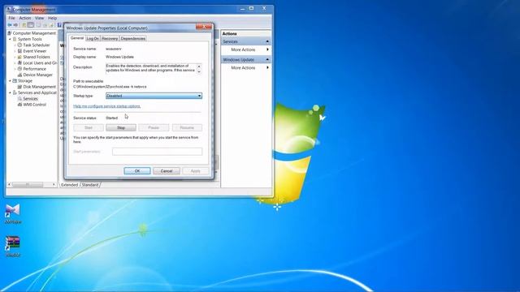Viewport: 520px width, 292px height.
Task: Select the WMI Control tree label
Action: (x=34, y=105)
